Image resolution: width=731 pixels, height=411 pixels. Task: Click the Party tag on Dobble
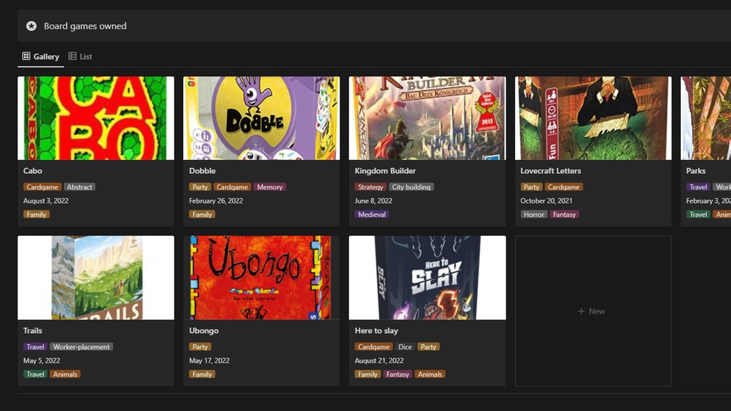click(200, 187)
